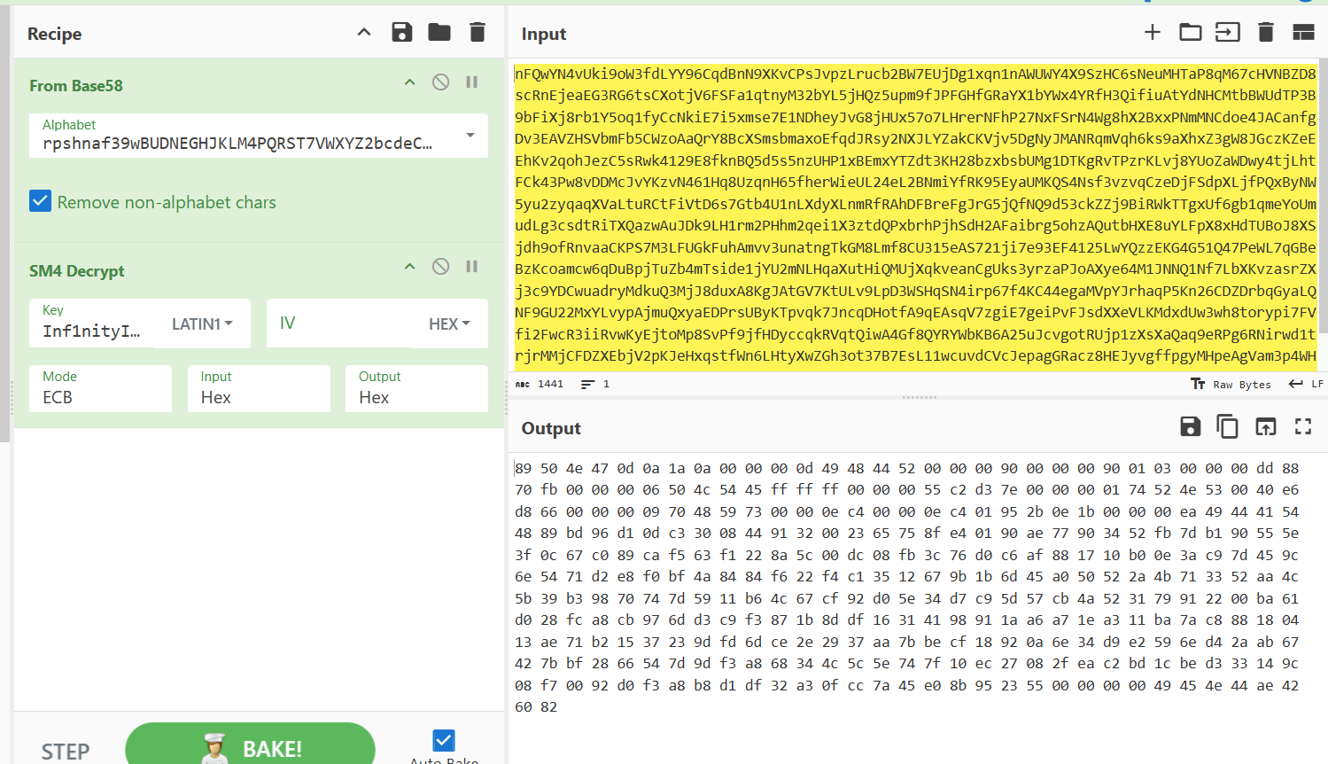Open the Output Hex format selector
1328x764 pixels.
pos(416,388)
